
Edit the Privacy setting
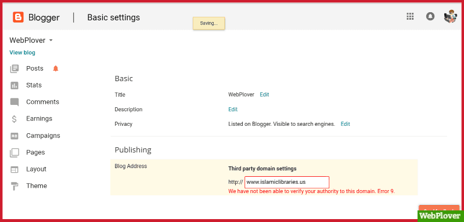[346, 124]
